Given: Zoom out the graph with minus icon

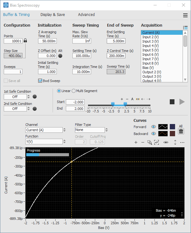Looking at the screenshot, I should click(143, 142).
